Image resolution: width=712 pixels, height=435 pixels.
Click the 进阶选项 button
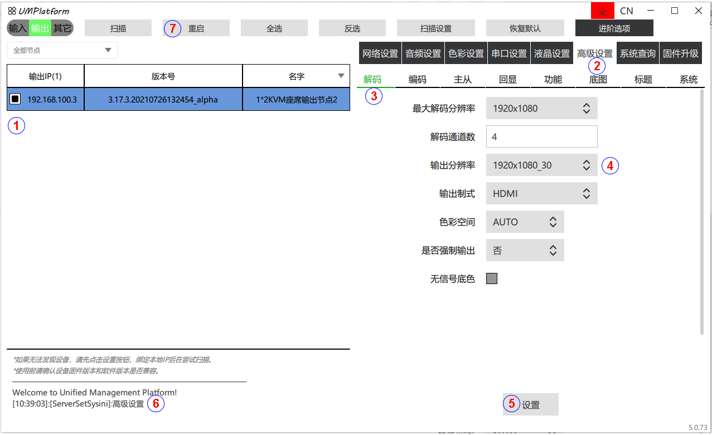pyautogui.click(x=614, y=28)
